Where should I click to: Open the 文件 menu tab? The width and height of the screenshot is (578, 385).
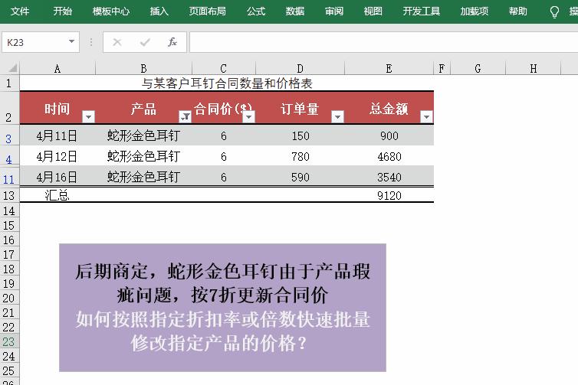point(20,11)
